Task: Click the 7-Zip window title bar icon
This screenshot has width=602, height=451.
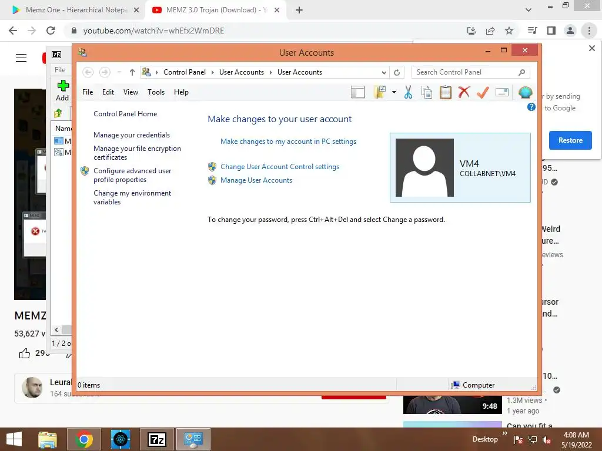Action: tap(56, 55)
